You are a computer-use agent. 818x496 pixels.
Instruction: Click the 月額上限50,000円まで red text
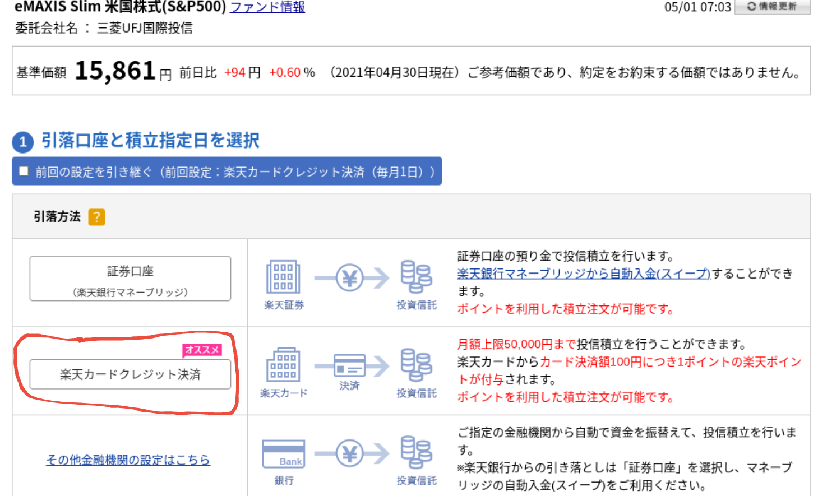[516, 344]
